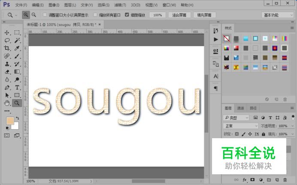The image size is (297, 185).
Task: Open the workspace switcher dropdown
Action: coord(278,15)
